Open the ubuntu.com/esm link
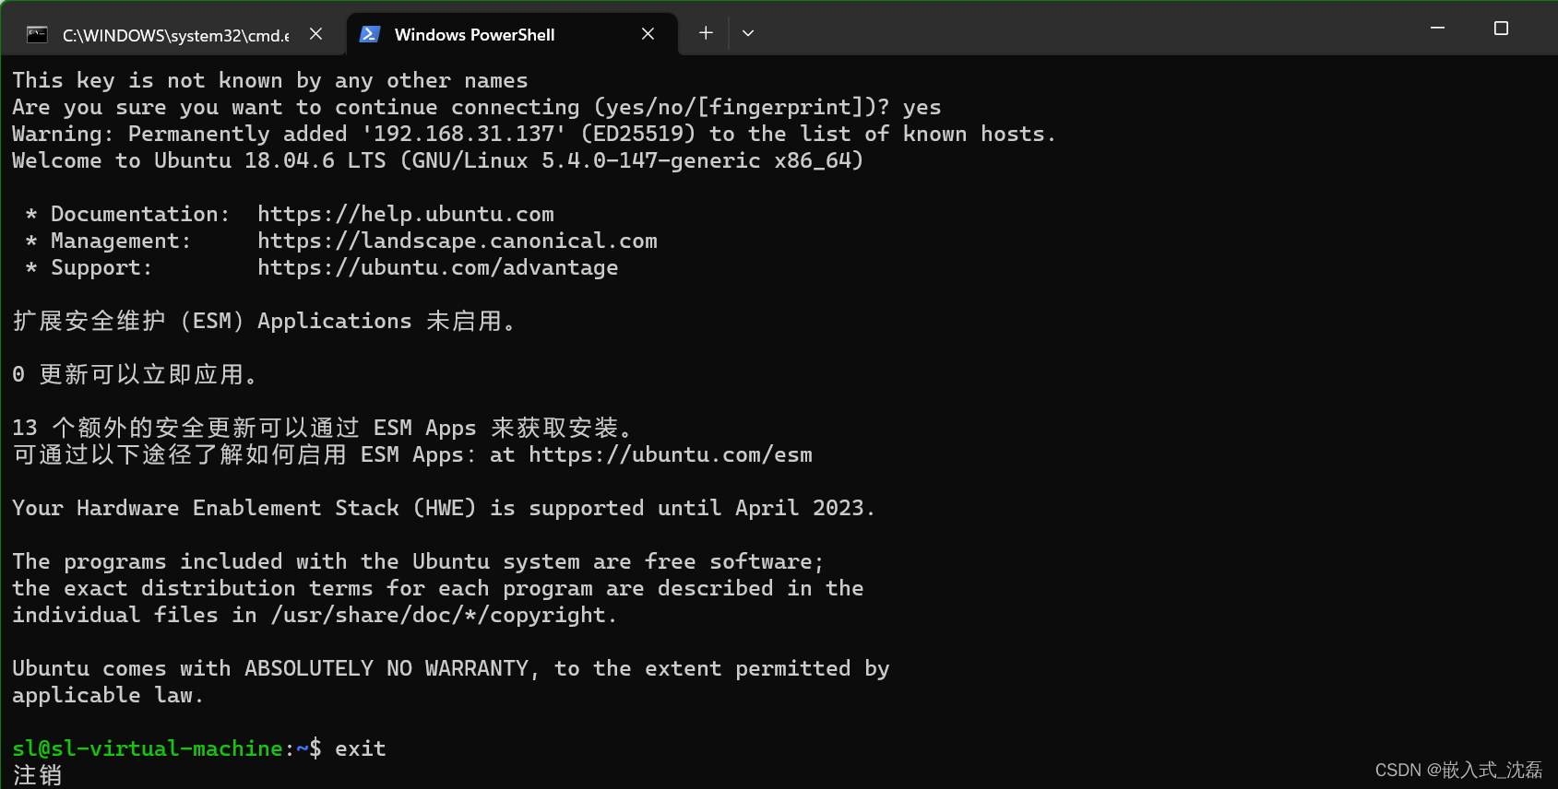Screen dimensions: 1558x789 pos(671,453)
